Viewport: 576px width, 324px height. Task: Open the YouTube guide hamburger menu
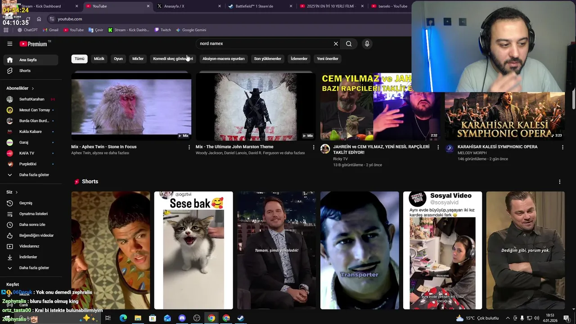(9, 44)
